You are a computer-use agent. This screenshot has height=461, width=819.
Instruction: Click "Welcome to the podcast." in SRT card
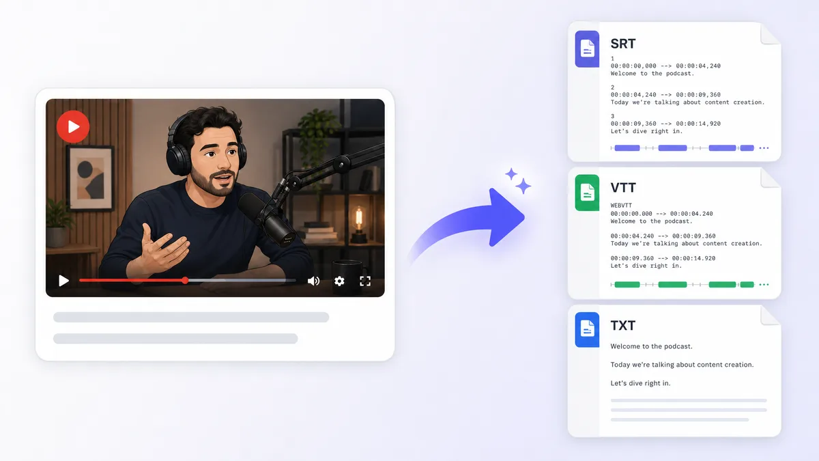(x=652, y=74)
